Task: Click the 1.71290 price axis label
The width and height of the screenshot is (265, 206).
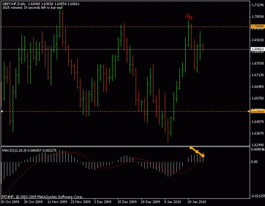Action: 258,5
